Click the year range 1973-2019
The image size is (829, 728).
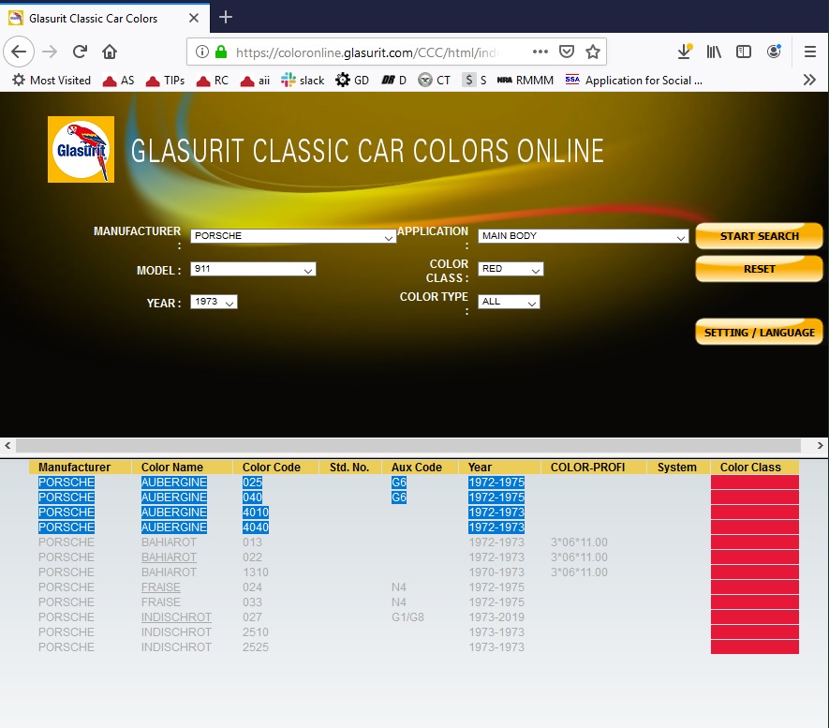click(x=496, y=617)
